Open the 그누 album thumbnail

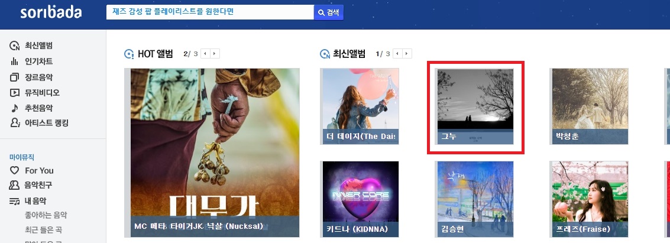click(475, 106)
